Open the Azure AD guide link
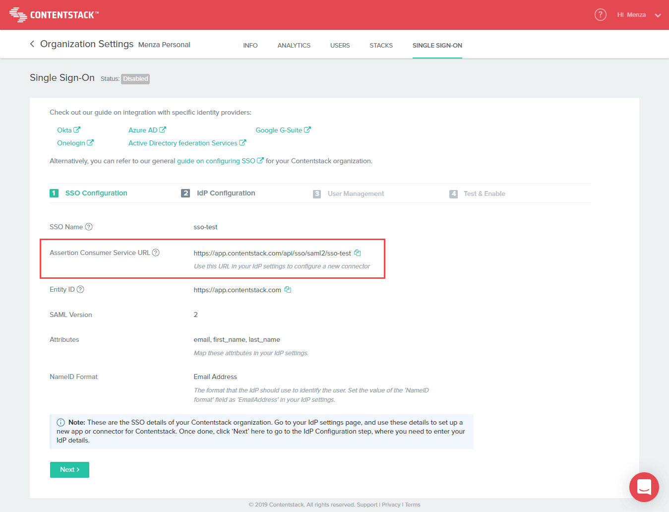Screen dimensions: 669x512 coord(147,130)
